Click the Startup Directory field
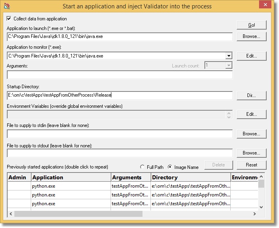Screen dimensions: 279x228 click(120, 95)
